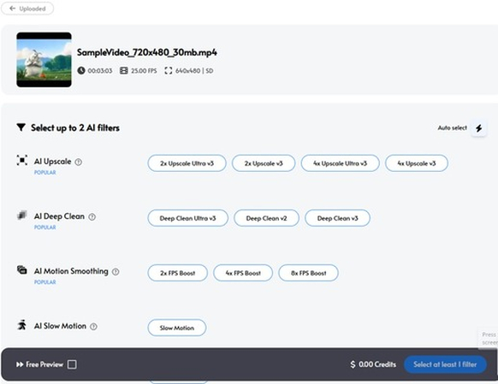The height and width of the screenshot is (384, 498).
Task: Enable 8x FPS Boost filter
Action: (308, 273)
